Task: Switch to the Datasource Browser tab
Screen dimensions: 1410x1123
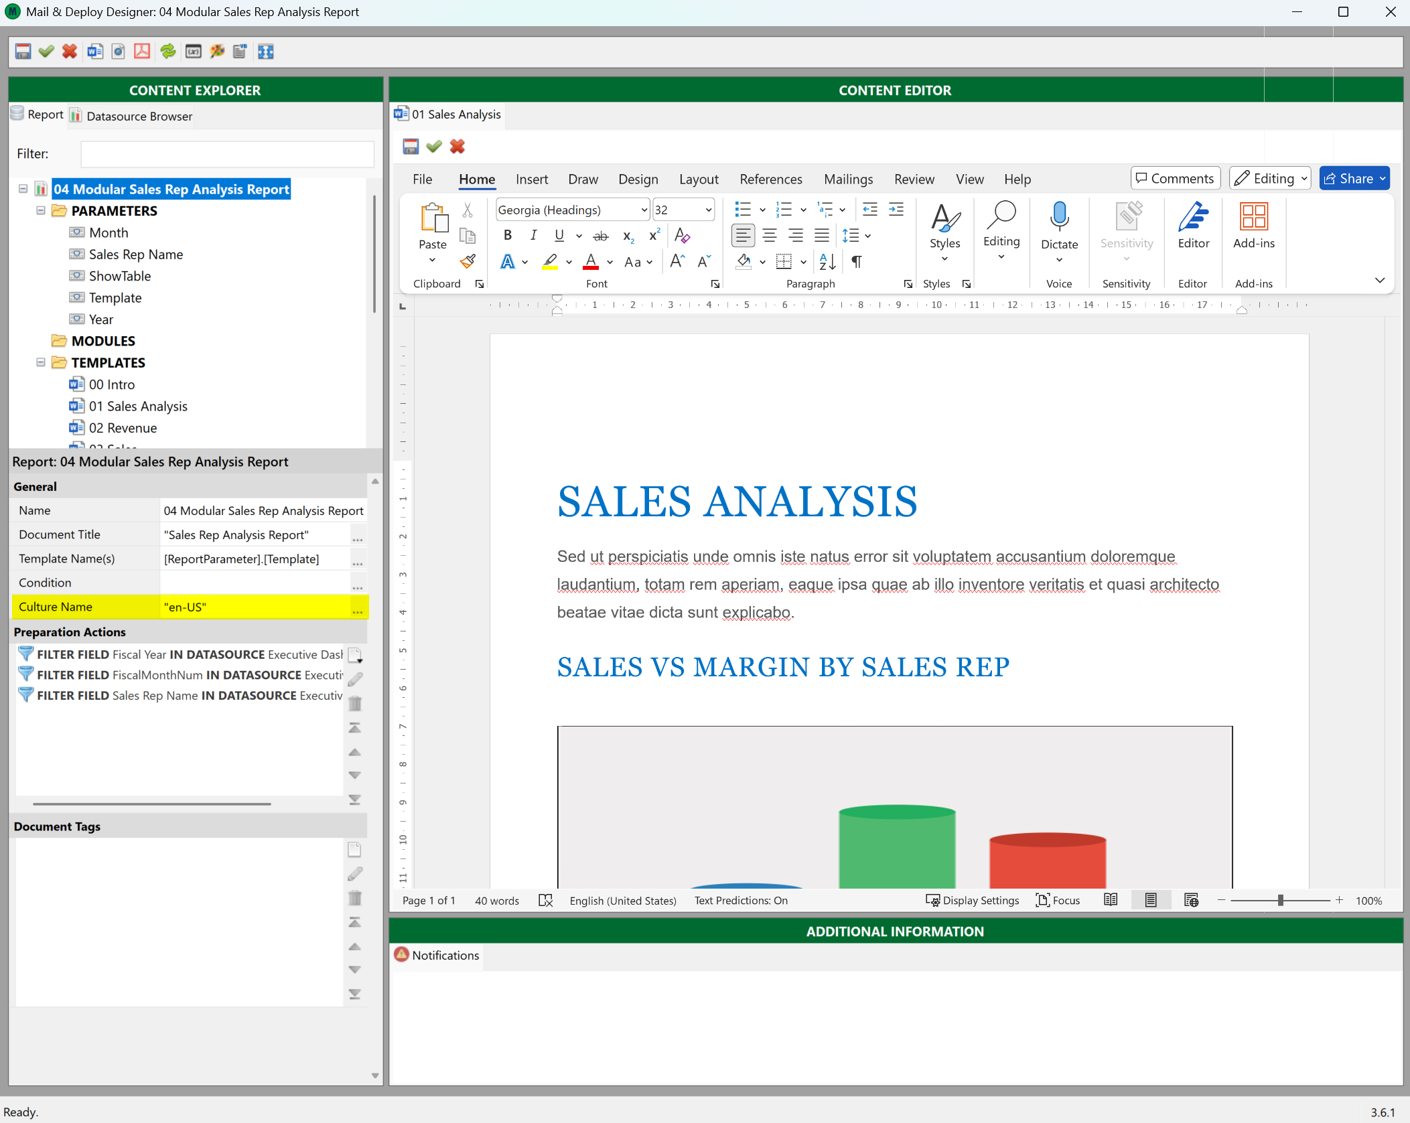Action: coord(132,116)
